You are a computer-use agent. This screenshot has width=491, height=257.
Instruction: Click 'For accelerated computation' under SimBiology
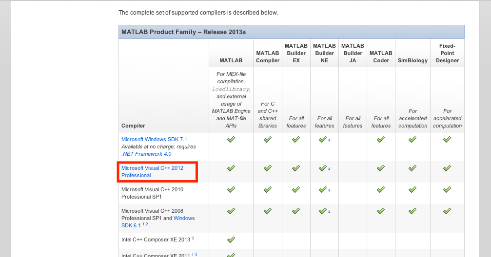412,118
